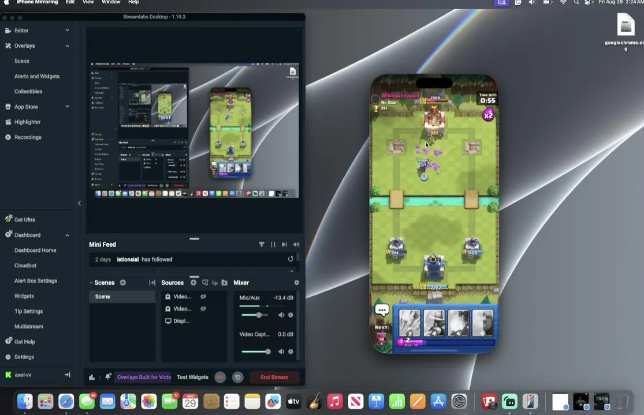The height and width of the screenshot is (415, 644).
Task: Open scene transitions icon next to Scenes
Action: [x=152, y=282]
